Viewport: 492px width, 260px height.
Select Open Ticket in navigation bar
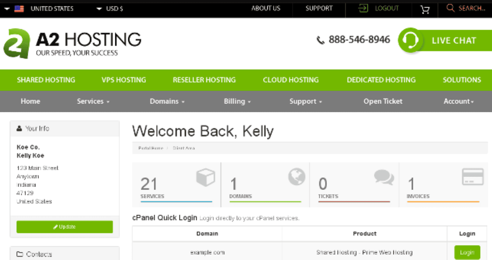383,101
